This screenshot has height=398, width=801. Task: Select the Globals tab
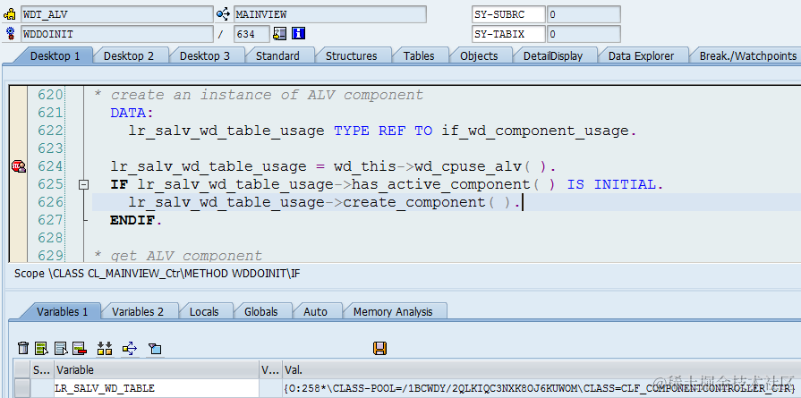point(261,312)
